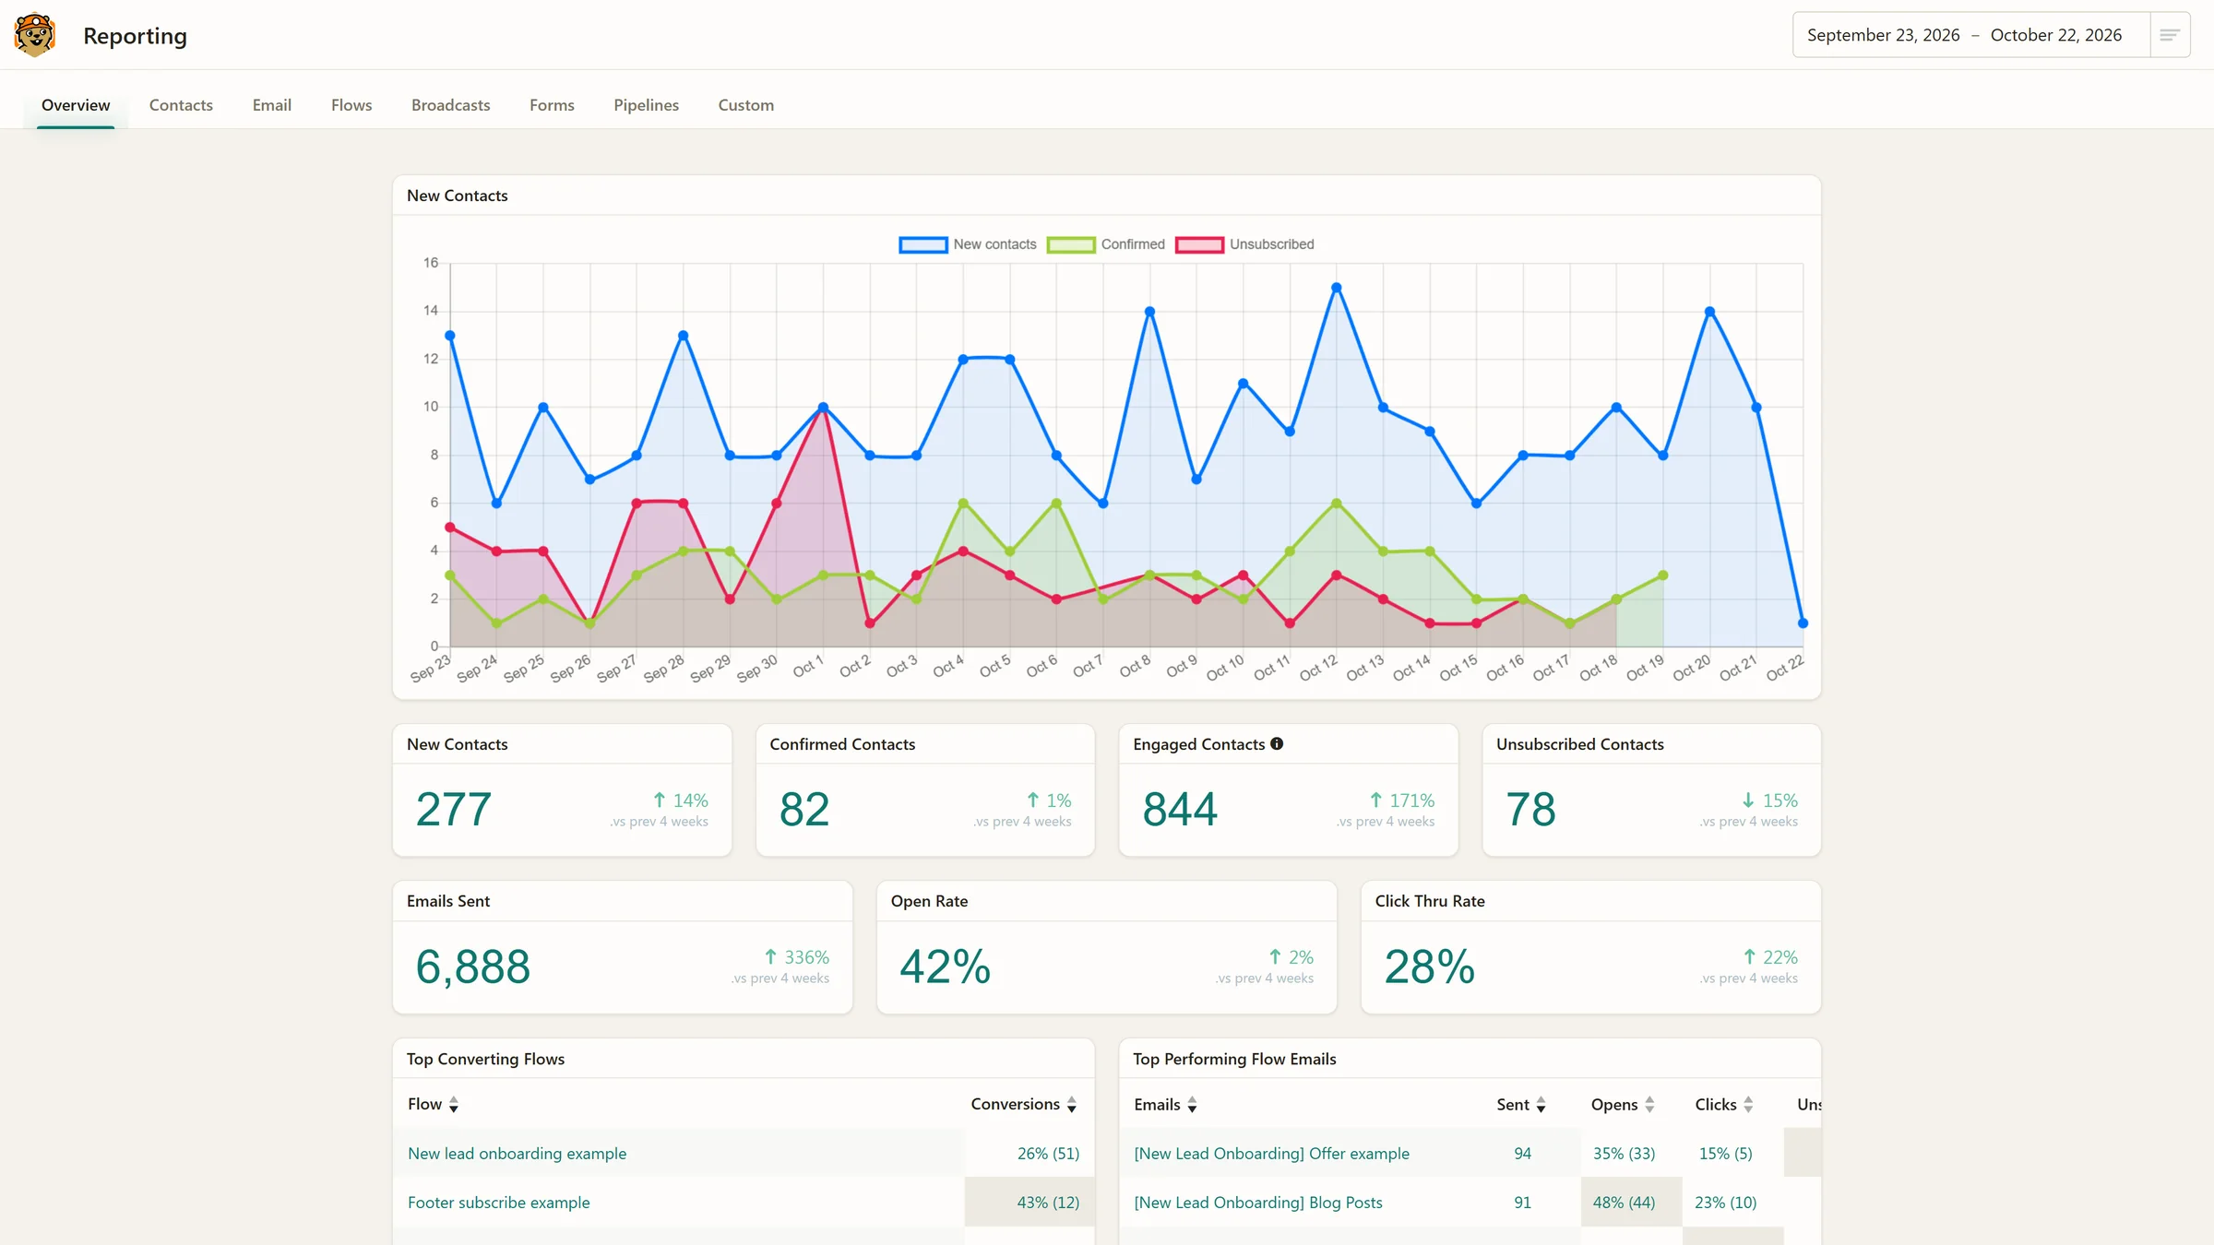This screenshot has width=2214, height=1245.
Task: Go to the Forms tab
Action: pos(552,105)
